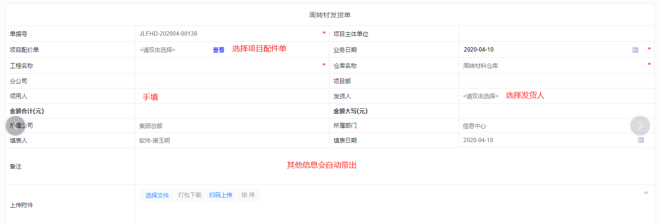The image size is (659, 224).
Task: Select the 发货人 field placeholder
Action: [481, 96]
